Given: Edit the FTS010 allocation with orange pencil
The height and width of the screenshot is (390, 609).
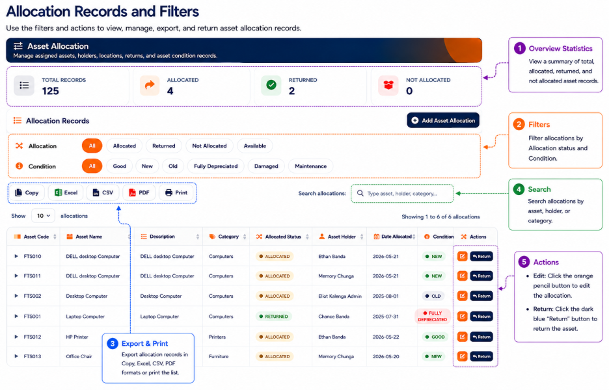Looking at the screenshot, I should click(x=462, y=257).
